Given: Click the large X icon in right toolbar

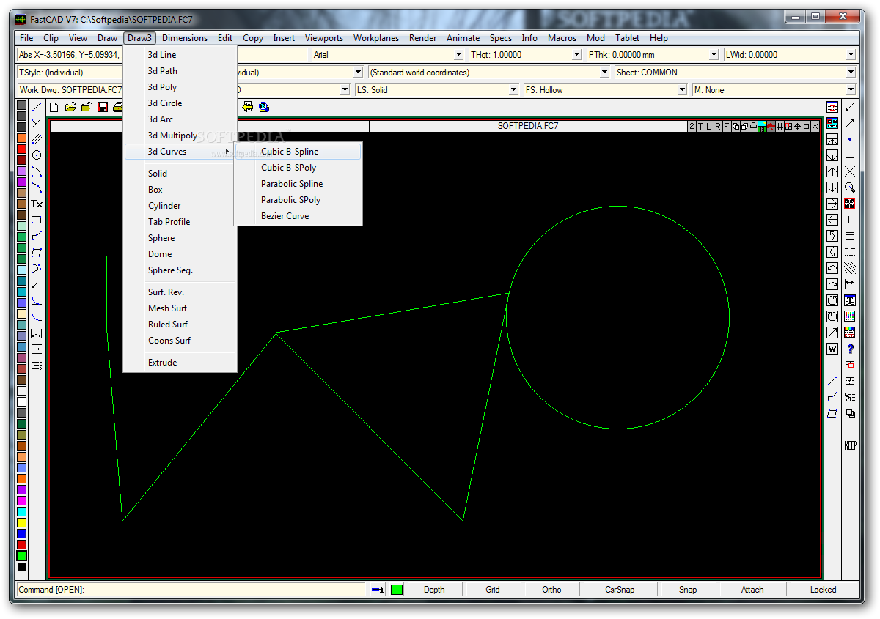Looking at the screenshot, I should tap(850, 171).
